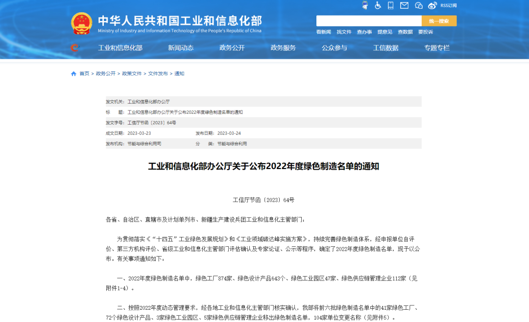Select 看新闻 quick link
The image size is (529, 322).
323,32
